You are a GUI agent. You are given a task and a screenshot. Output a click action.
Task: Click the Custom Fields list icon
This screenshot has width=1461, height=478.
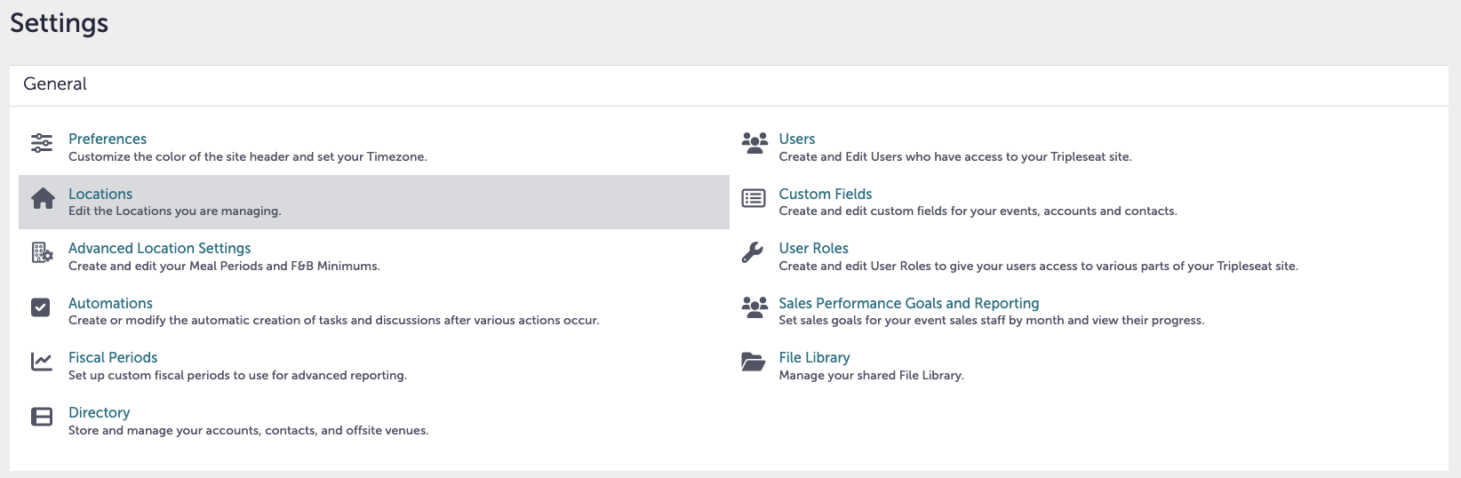click(x=754, y=198)
